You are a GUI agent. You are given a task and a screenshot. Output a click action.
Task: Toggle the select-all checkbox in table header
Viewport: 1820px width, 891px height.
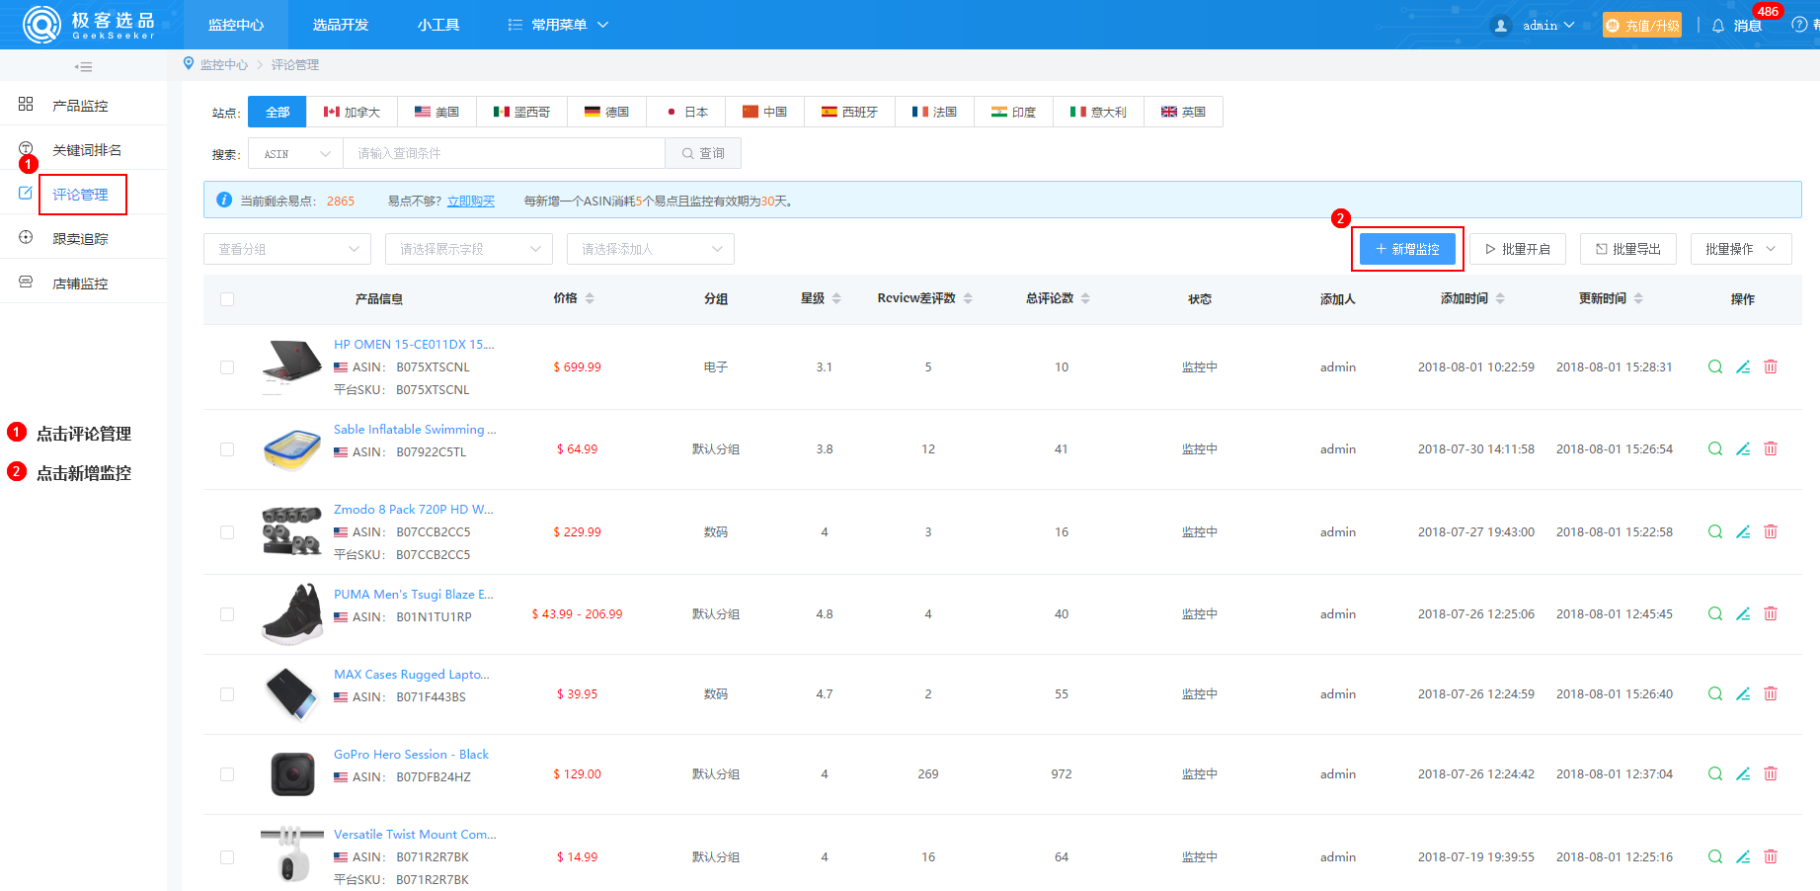pyautogui.click(x=227, y=299)
